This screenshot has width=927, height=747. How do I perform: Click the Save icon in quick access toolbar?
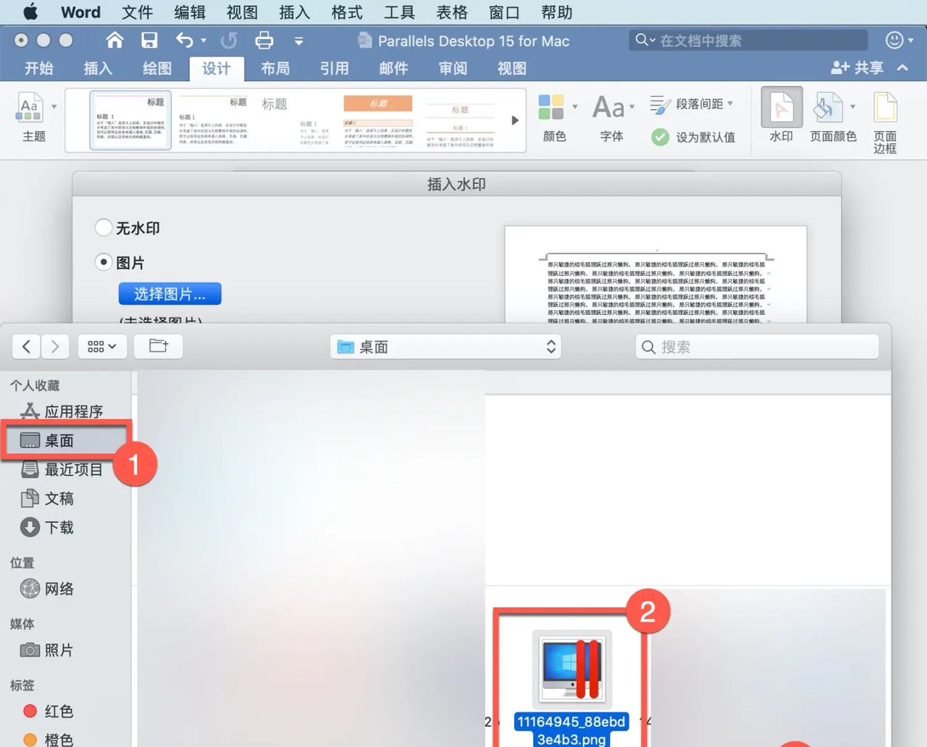click(x=150, y=41)
